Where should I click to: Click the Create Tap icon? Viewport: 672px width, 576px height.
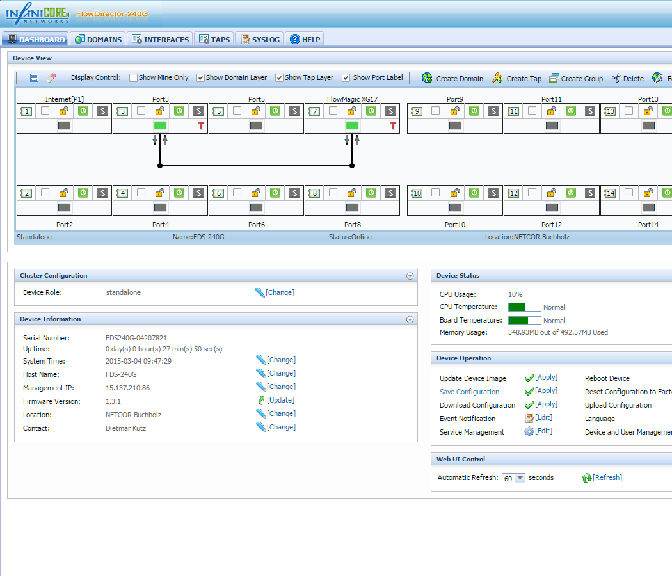(497, 77)
